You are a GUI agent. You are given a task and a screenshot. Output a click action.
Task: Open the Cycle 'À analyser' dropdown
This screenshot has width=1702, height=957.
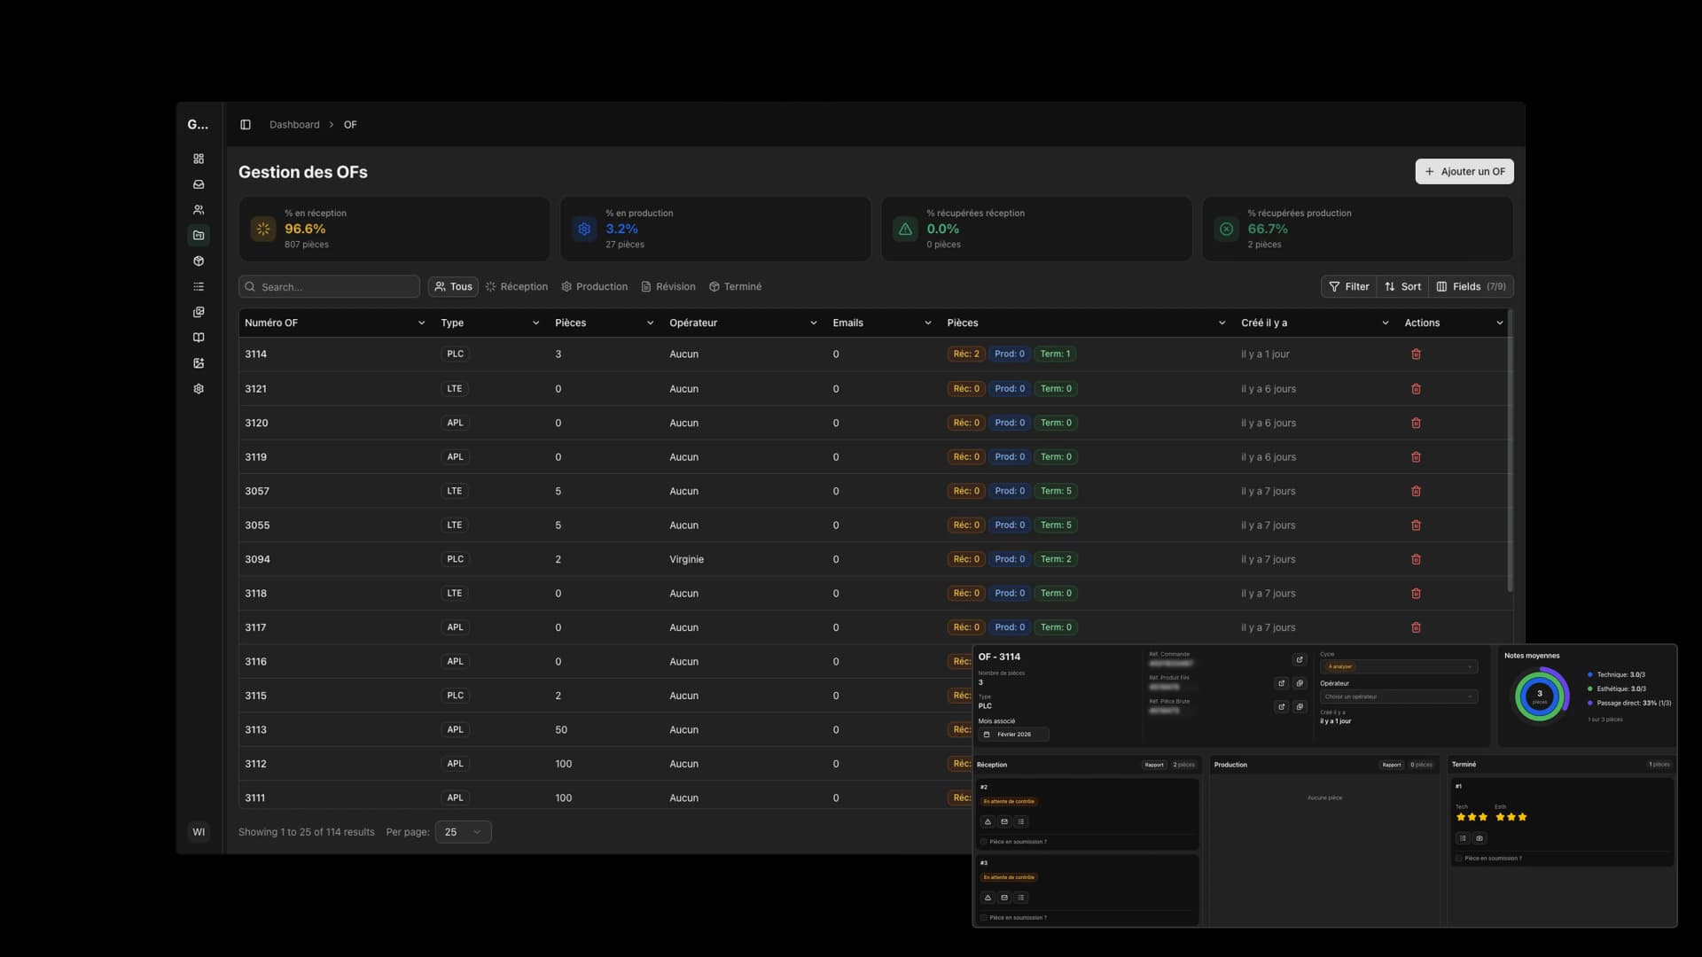click(x=1398, y=666)
